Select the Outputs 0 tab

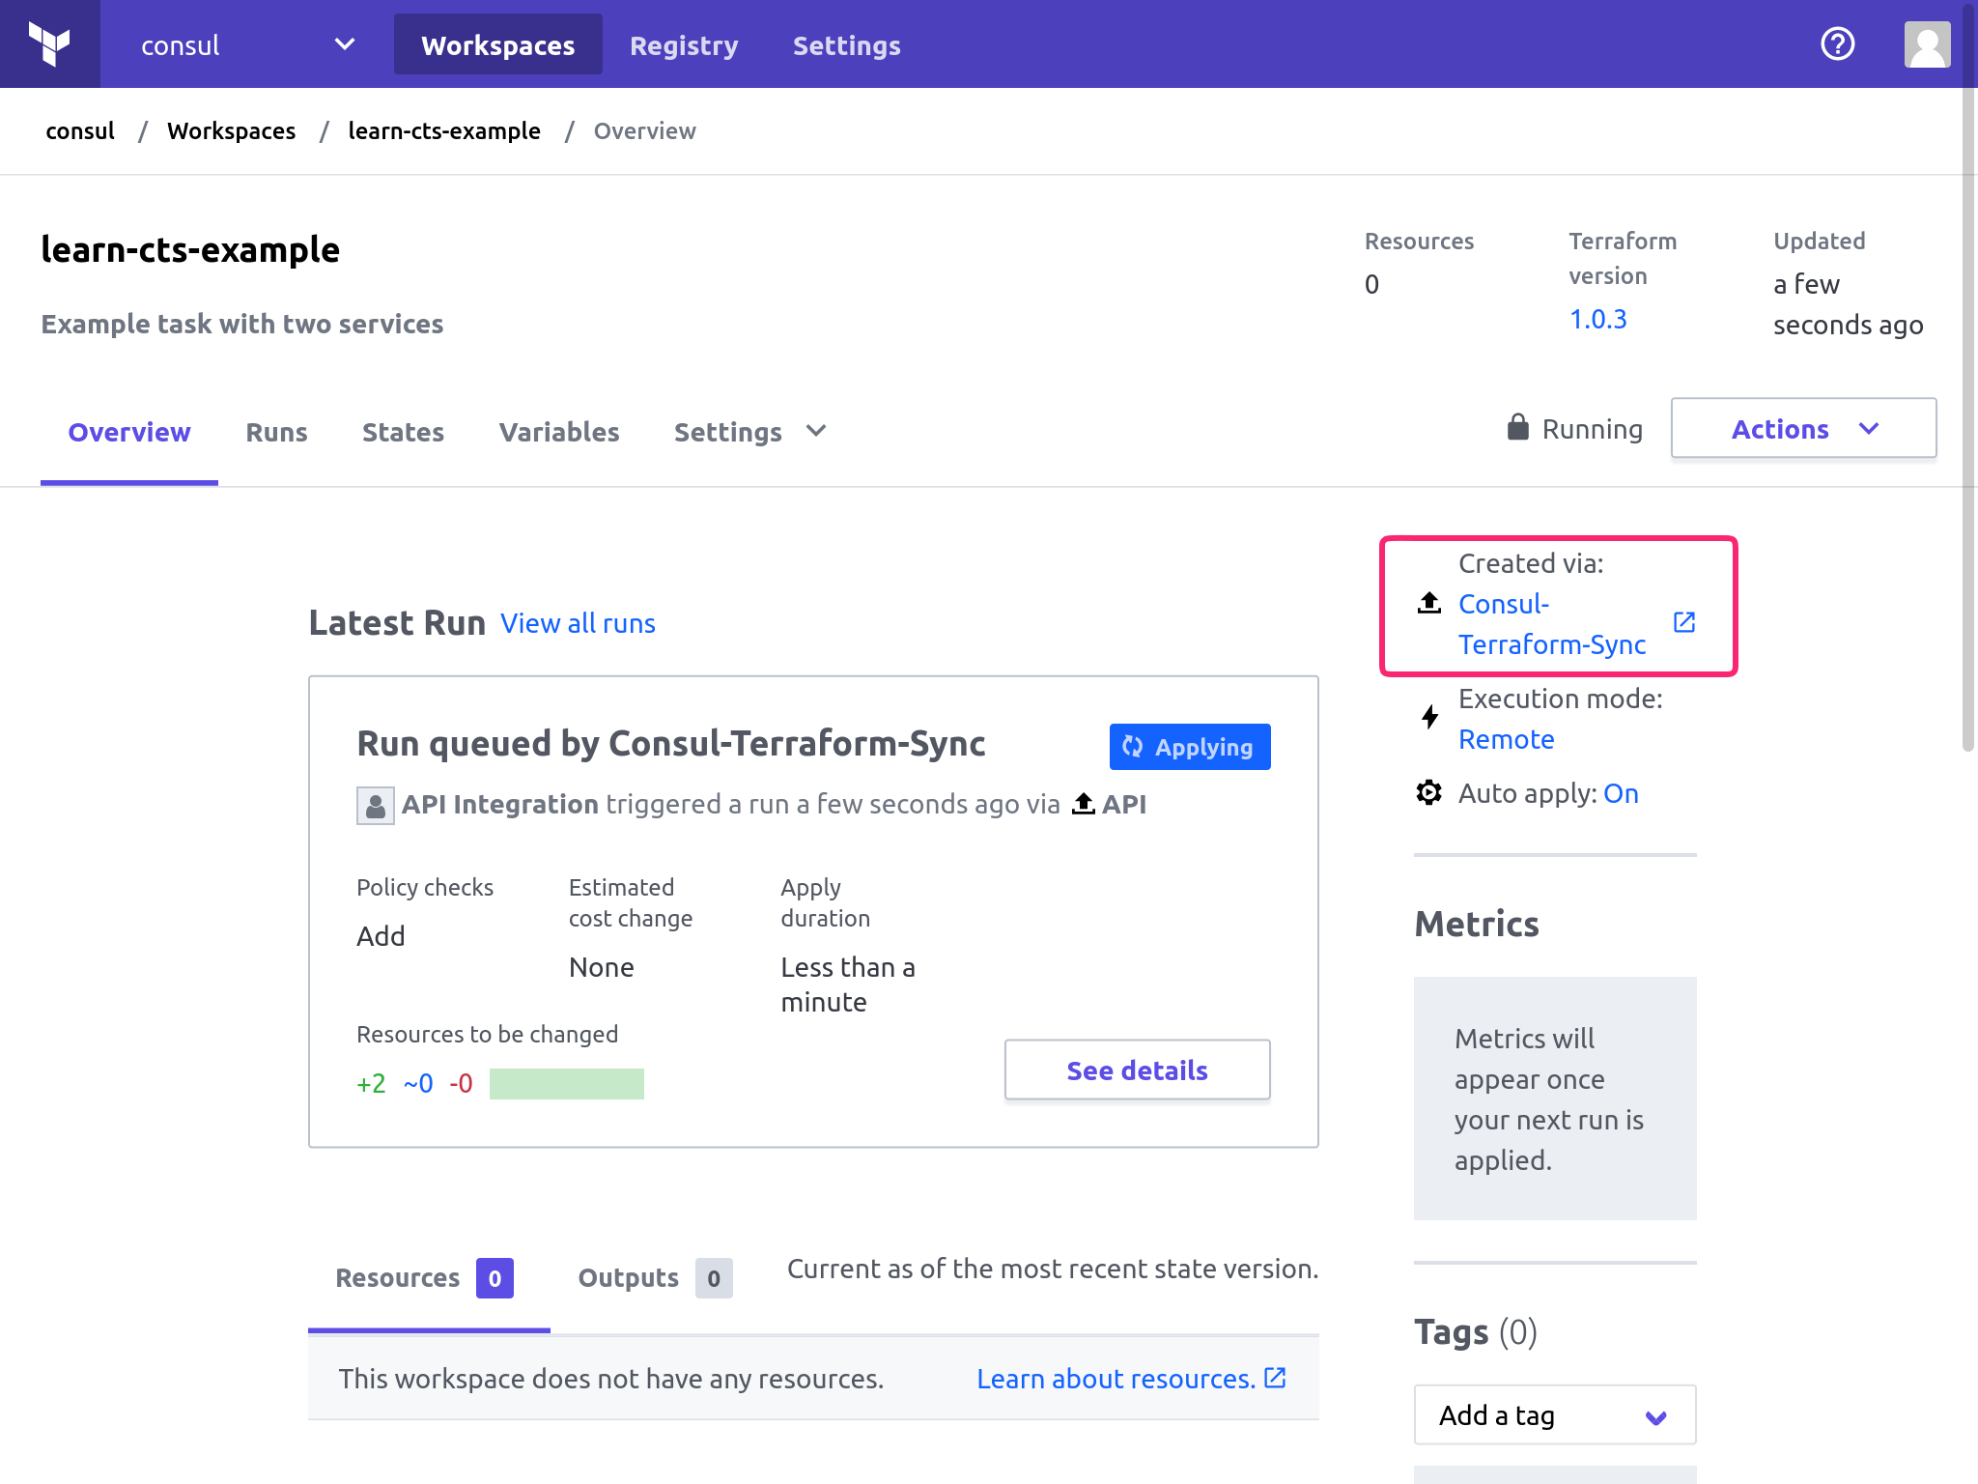[655, 1278]
